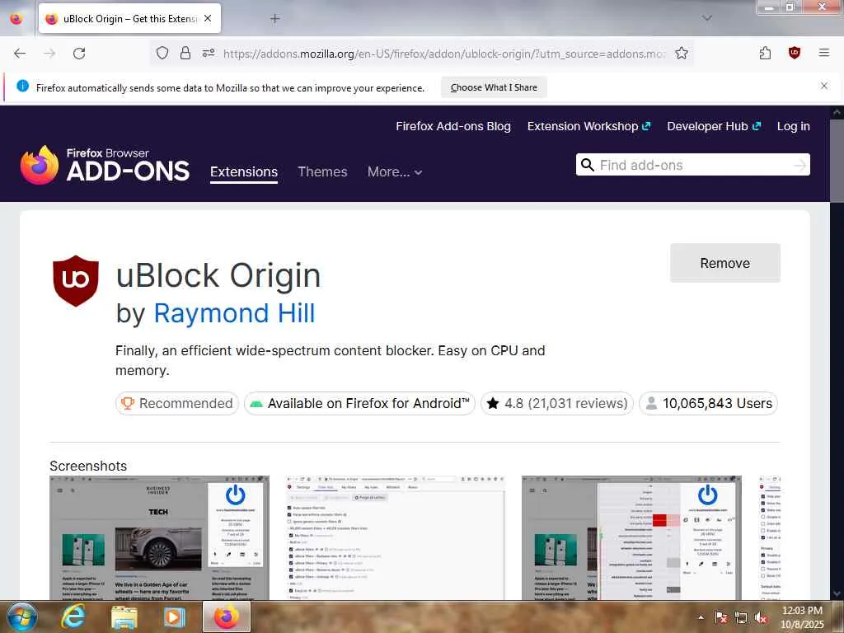Open the 4.8 (21,031 reviews) rating link
844x633 pixels.
click(557, 403)
